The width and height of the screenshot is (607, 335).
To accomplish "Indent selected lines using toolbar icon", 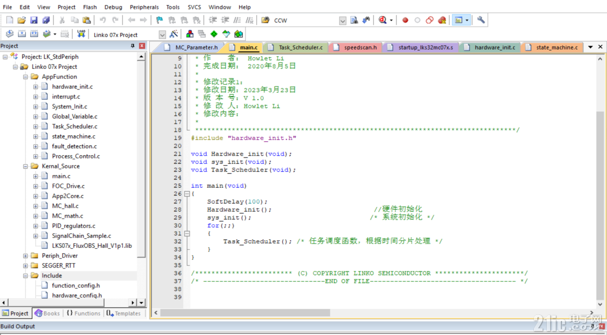I will tap(213, 20).
